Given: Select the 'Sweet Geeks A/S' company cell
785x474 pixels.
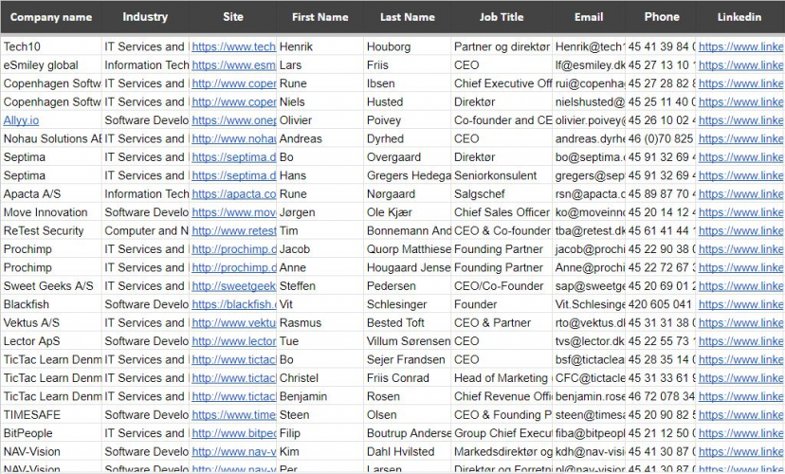Looking at the screenshot, I should (x=51, y=286).
